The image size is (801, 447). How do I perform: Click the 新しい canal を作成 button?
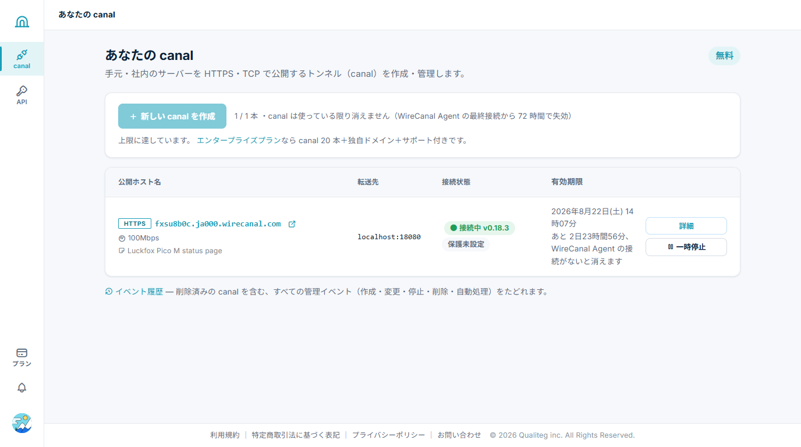pos(172,116)
